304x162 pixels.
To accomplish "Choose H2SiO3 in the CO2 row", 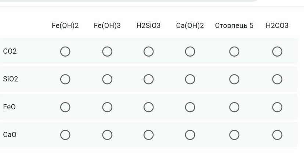I will pyautogui.click(x=148, y=51).
